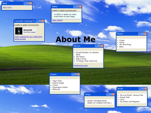Maximize the Games window
151x113 pixels.
(75, 74)
